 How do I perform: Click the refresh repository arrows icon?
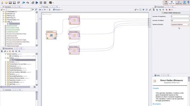coord(19,51)
